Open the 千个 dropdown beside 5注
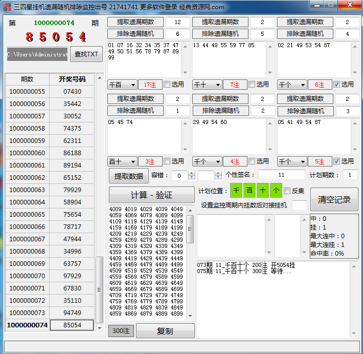Viewport: 363px width, 354px height. coord(292,161)
